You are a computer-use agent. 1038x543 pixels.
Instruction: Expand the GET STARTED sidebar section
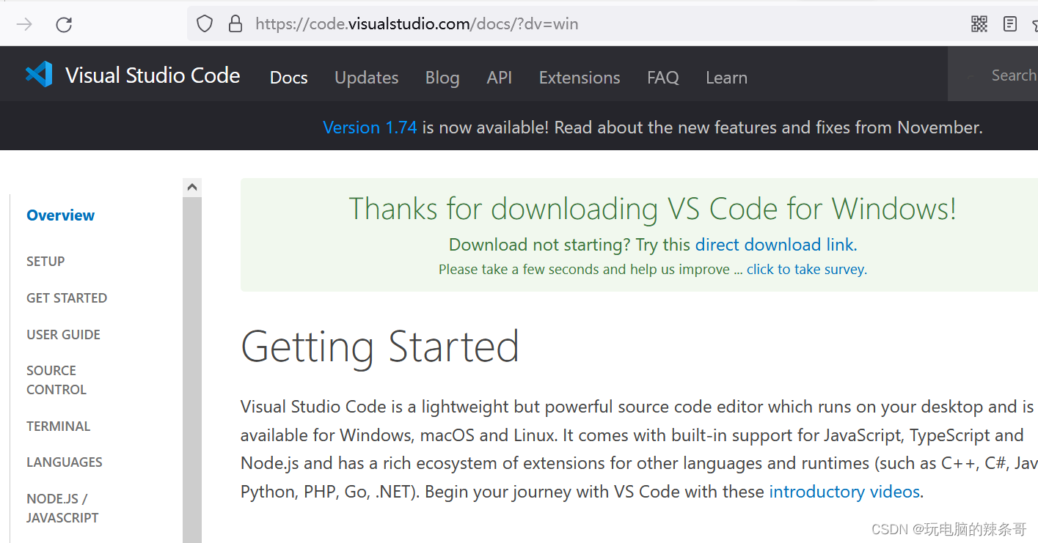pos(67,298)
